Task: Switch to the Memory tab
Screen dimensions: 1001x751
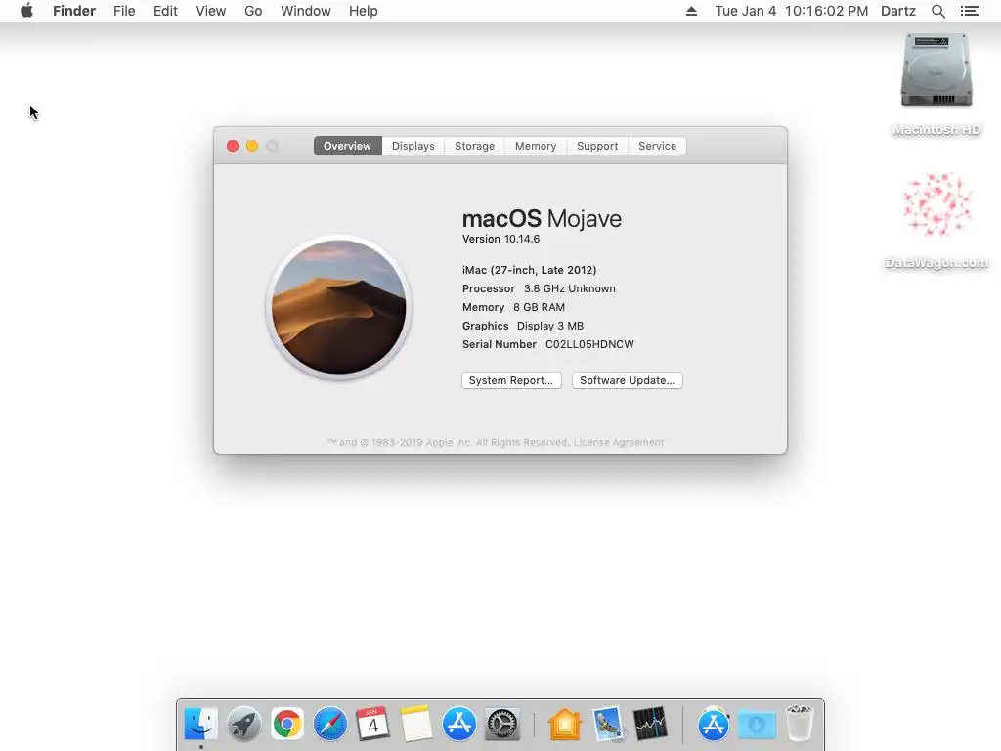Action: [536, 146]
